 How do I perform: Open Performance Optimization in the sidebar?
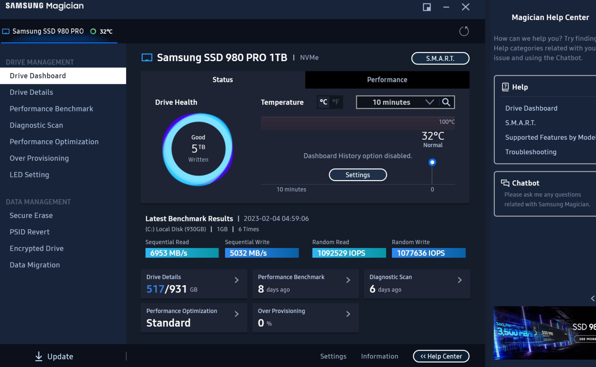[x=63, y=142]
